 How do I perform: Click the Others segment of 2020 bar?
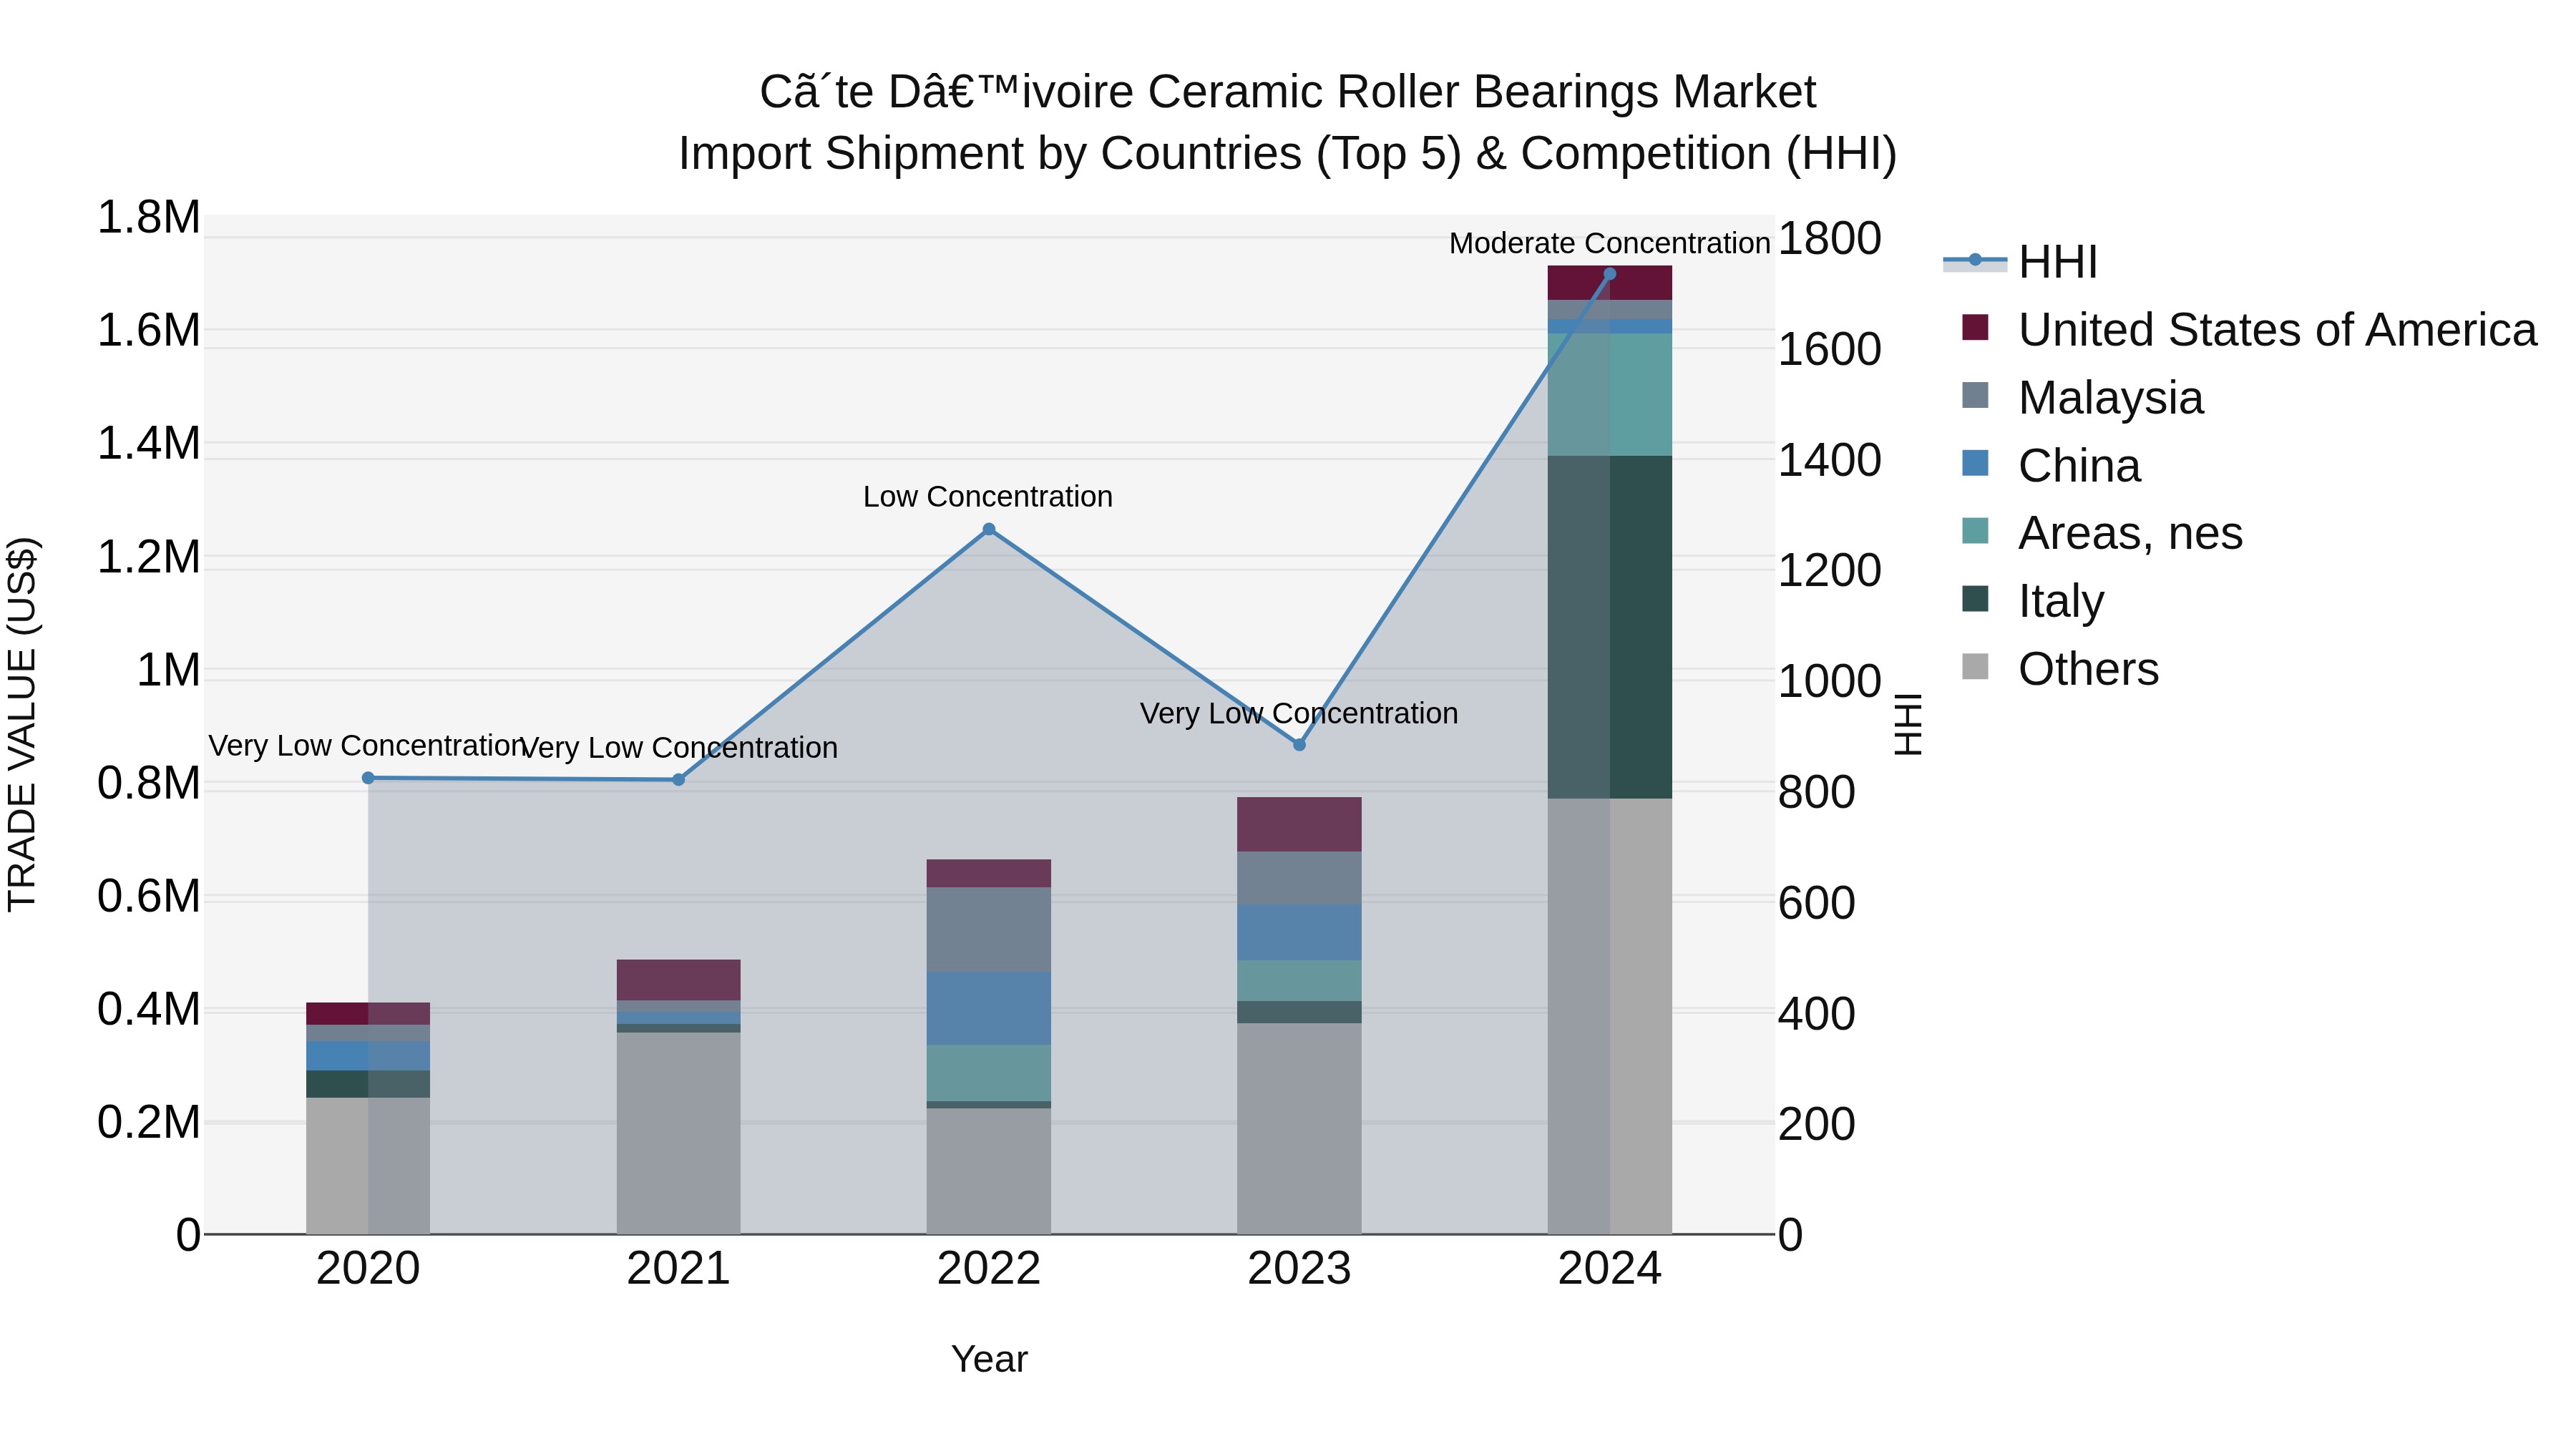(x=368, y=1166)
